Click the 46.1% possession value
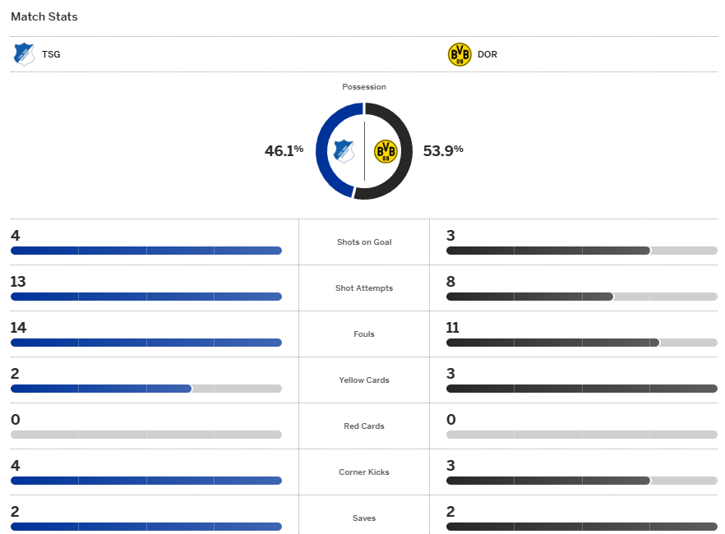Screen dimensions: 725x534 coord(284,151)
